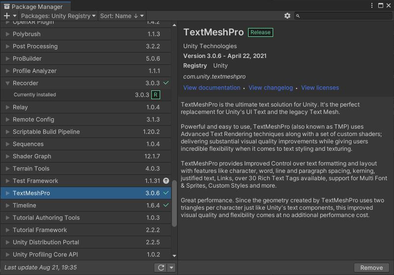Click the Release tag next to TextMeshPro title

[x=260, y=32]
